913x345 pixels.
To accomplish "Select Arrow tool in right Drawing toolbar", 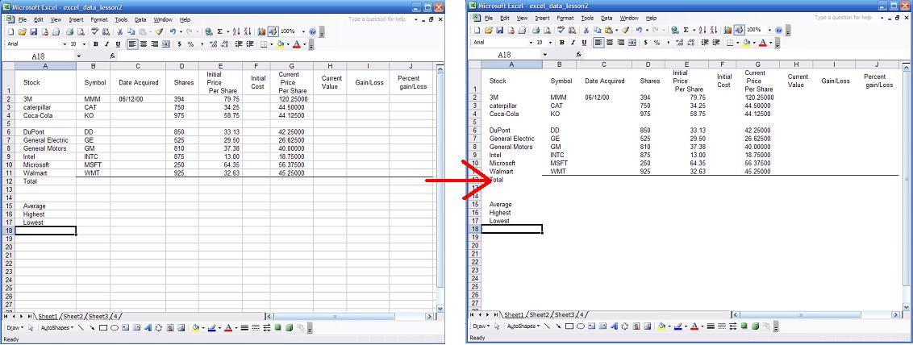I will point(558,326).
